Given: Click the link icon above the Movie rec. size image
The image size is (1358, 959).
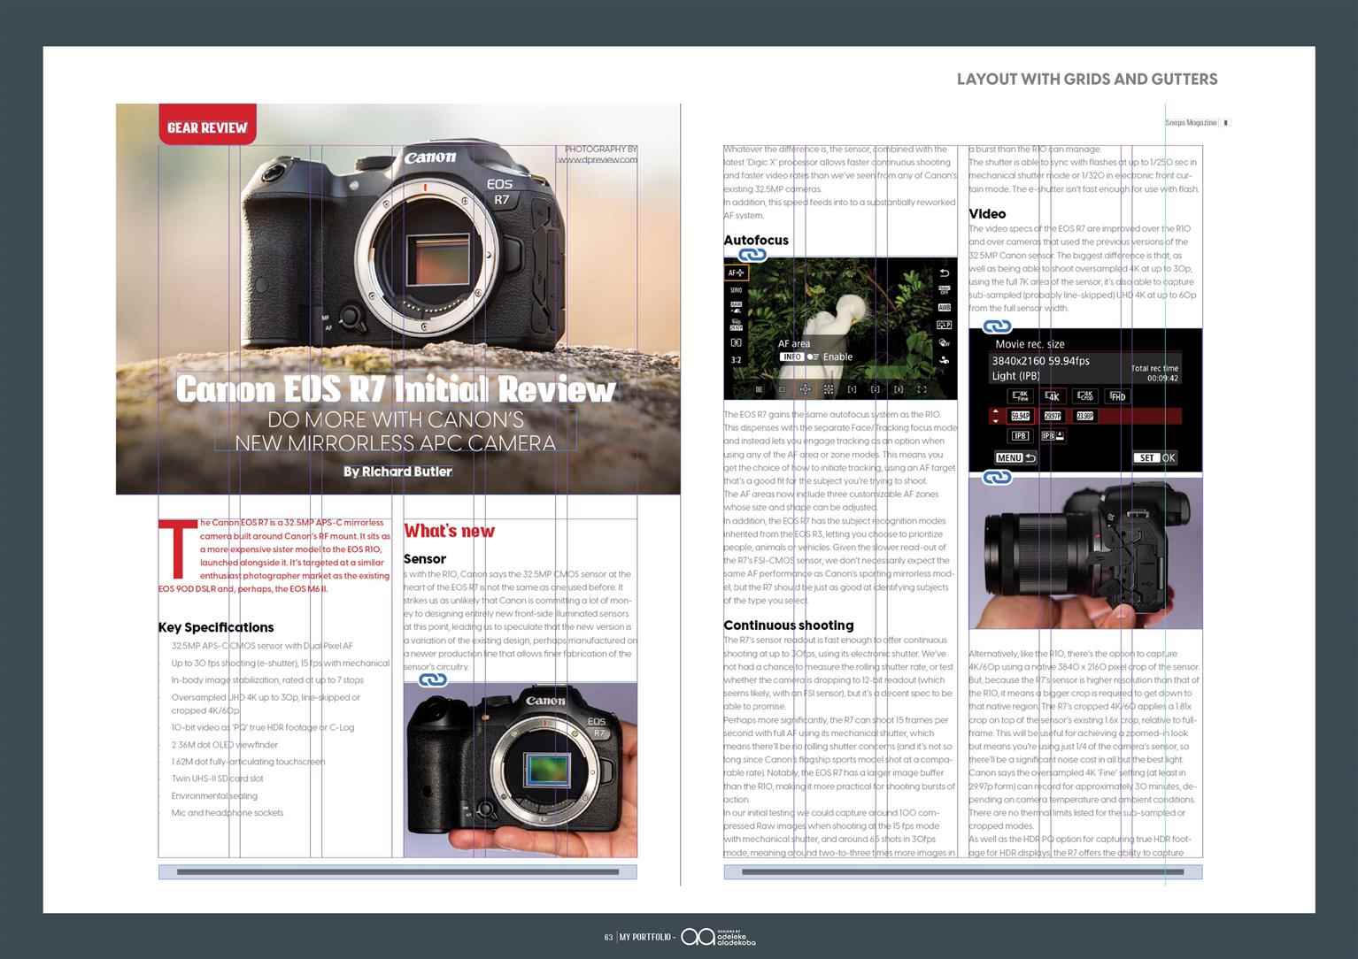Looking at the screenshot, I should click(x=998, y=326).
